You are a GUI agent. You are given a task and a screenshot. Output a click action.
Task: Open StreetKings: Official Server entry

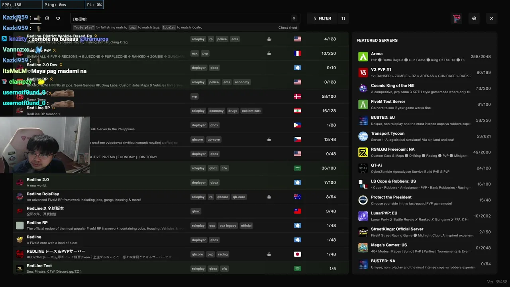[x=425, y=232]
